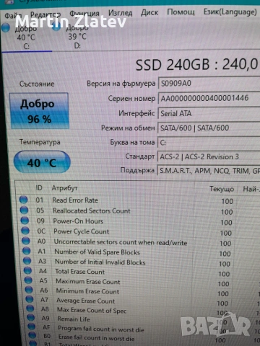This screenshot has width=260, height=346.
Task: Select Erase fail count in worst die text
Action: [97, 338]
